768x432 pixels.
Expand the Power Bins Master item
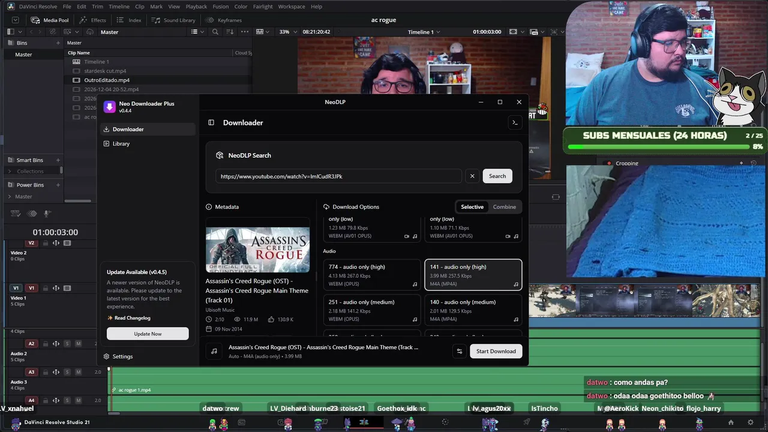[10, 196]
